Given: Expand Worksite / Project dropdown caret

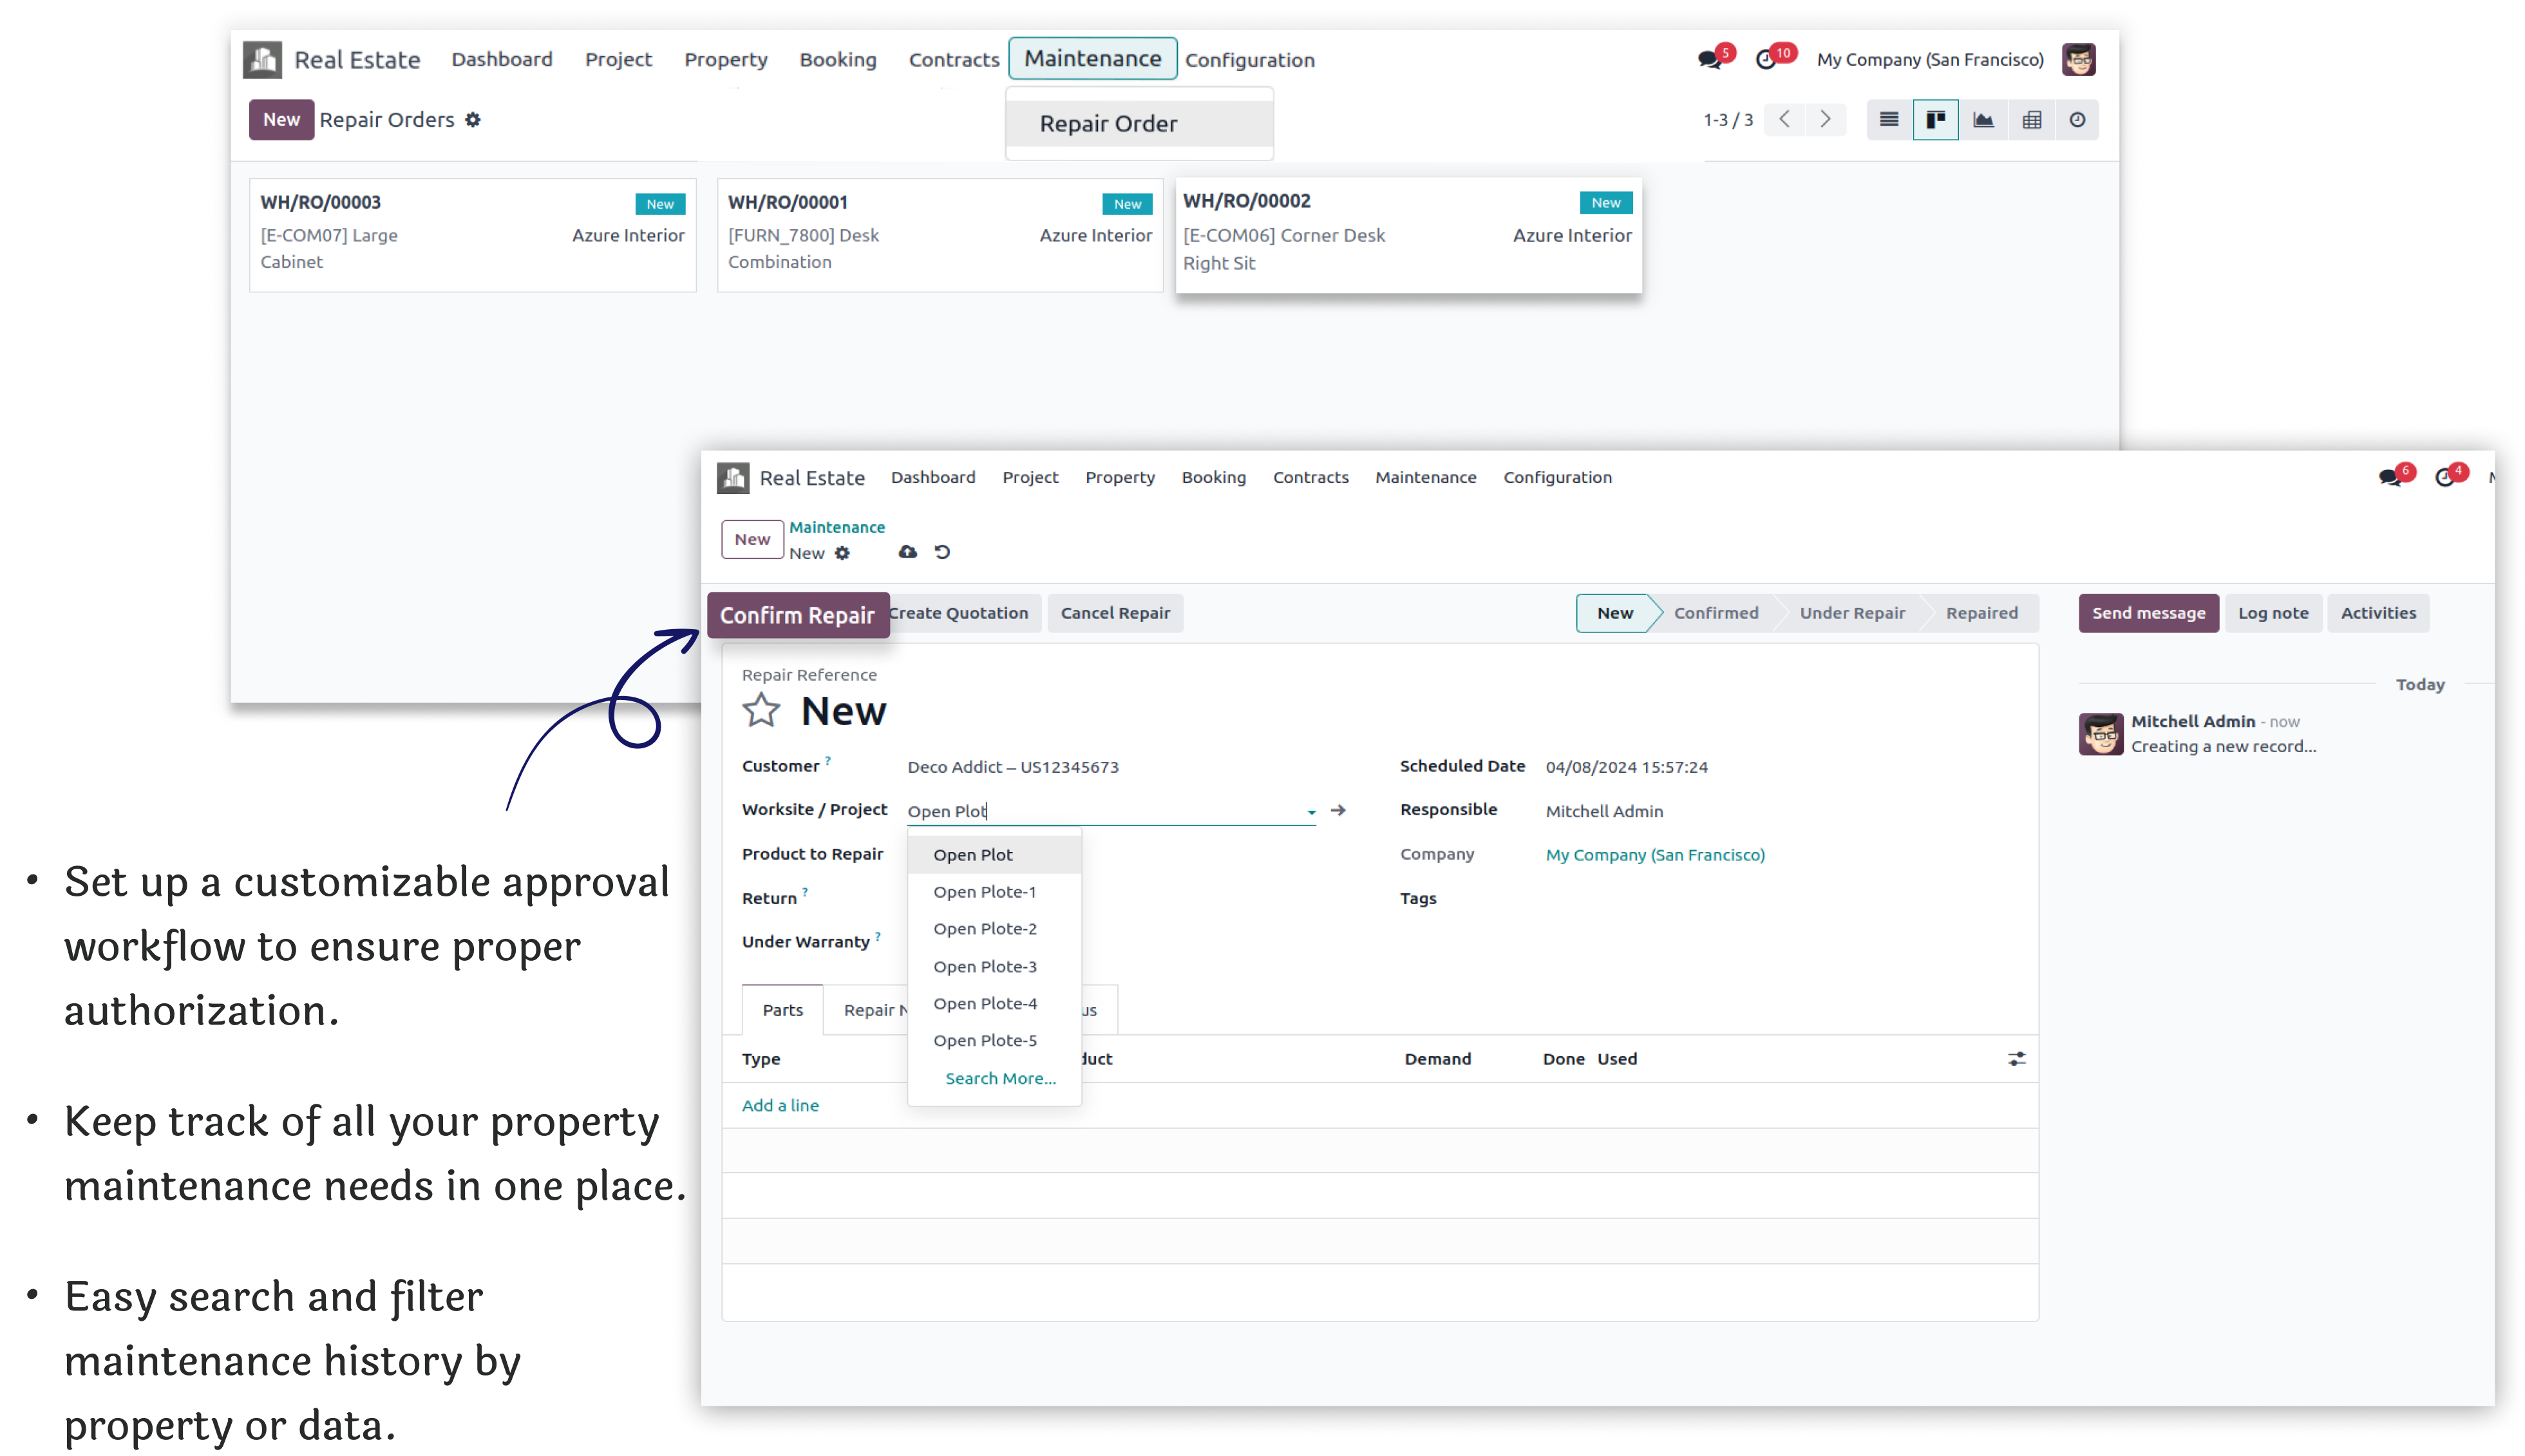Looking at the screenshot, I should pos(1311,812).
